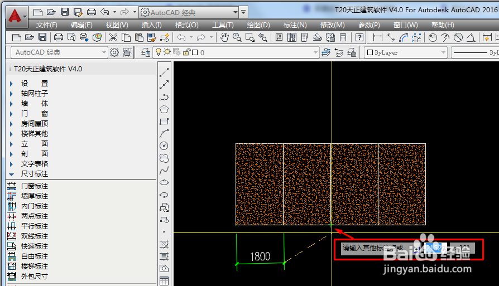
Task: Select the Revision Cloud draw tool
Action: pos(164,158)
